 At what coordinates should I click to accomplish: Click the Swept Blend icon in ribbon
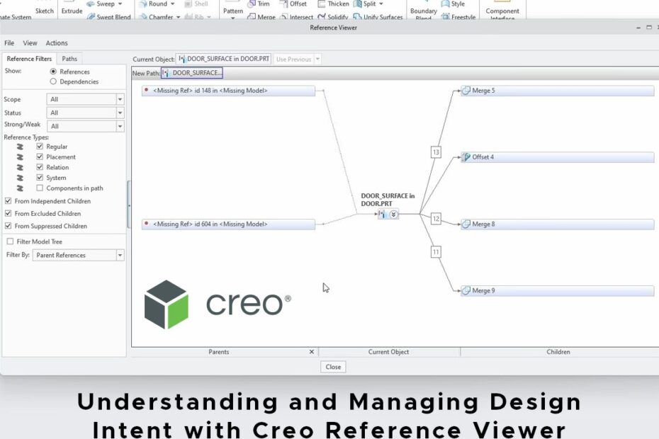tap(91, 17)
